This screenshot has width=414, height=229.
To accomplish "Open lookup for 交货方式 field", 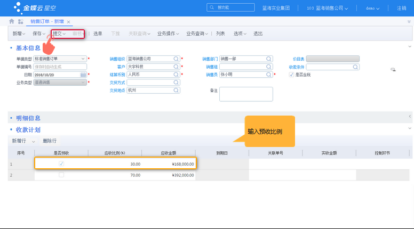I will [x=176, y=83].
